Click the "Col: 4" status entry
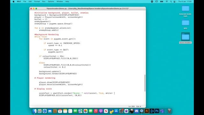204x115 pixels. pyautogui.click(x=139, y=106)
